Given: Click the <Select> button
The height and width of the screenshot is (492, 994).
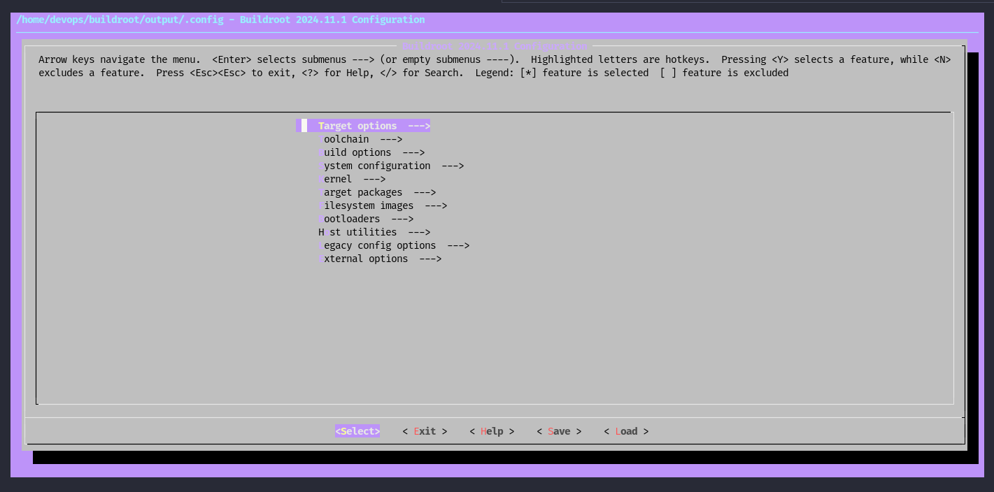Looking at the screenshot, I should pos(357,431).
